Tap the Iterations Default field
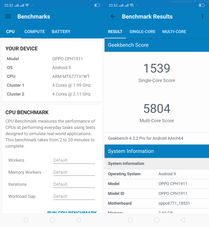The image size is (209, 227). [74, 184]
